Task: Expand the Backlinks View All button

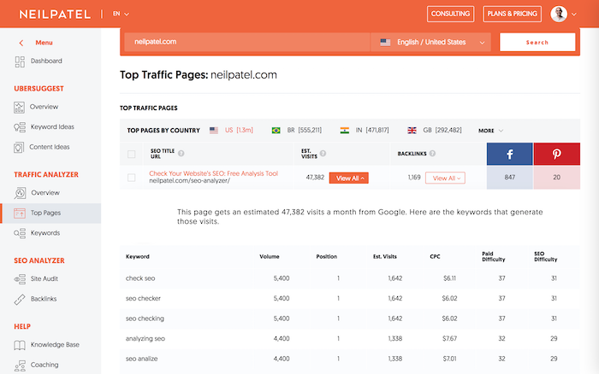Action: pos(445,178)
